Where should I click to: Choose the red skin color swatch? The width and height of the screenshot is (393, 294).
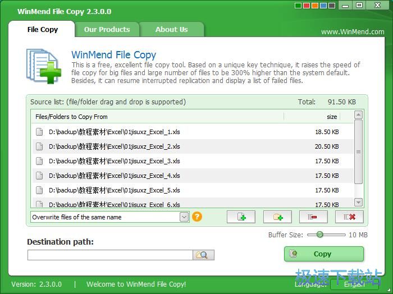307,6
